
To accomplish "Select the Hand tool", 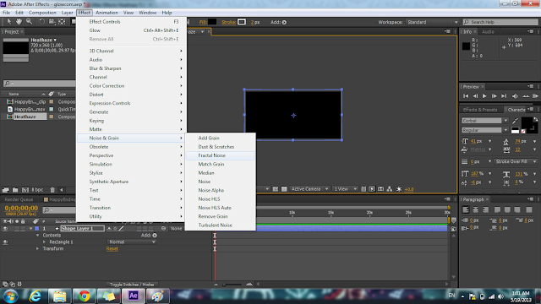I will 19,22.
